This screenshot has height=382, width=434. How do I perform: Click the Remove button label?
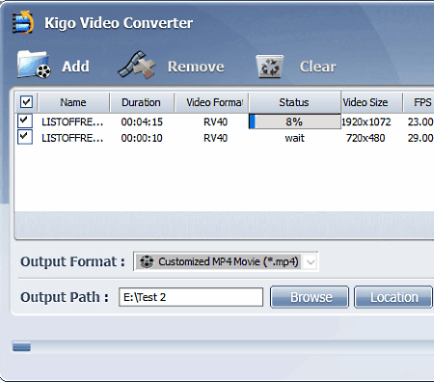pyautogui.click(x=196, y=67)
